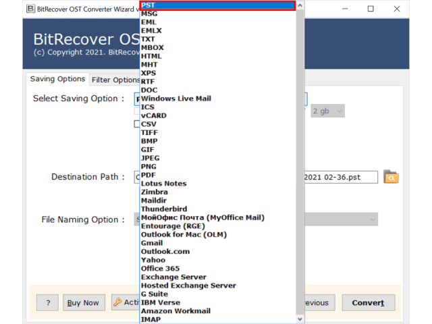Select Windows Live Mail option
Viewport: 432px width, 324px height.
[x=217, y=99]
